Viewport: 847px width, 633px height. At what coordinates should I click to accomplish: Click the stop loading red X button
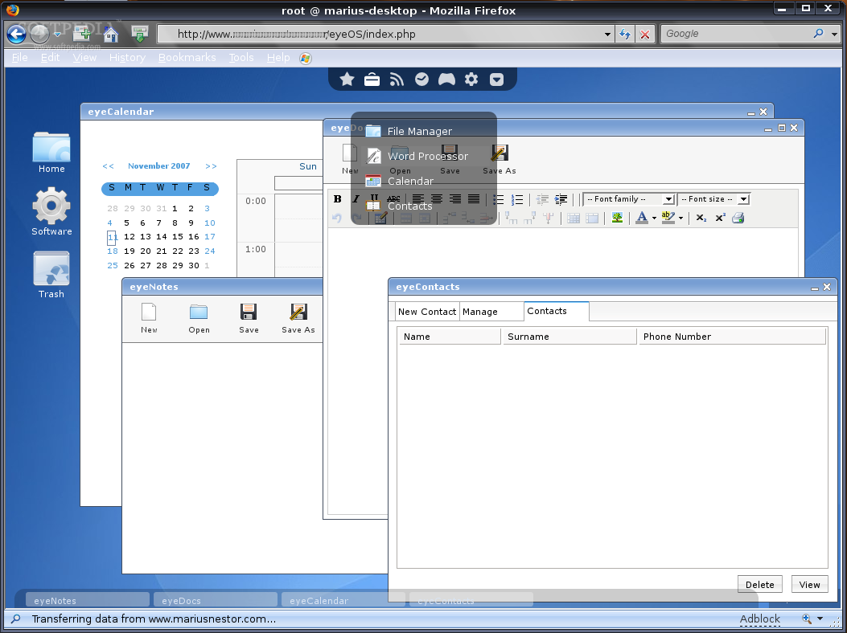(x=645, y=35)
